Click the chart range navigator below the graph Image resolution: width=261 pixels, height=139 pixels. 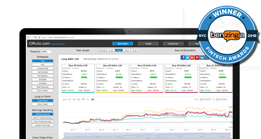[147, 136]
